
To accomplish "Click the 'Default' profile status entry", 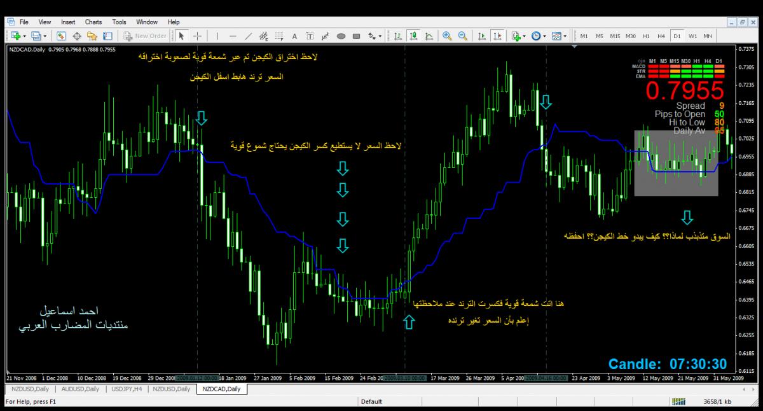I will [x=371, y=401].
